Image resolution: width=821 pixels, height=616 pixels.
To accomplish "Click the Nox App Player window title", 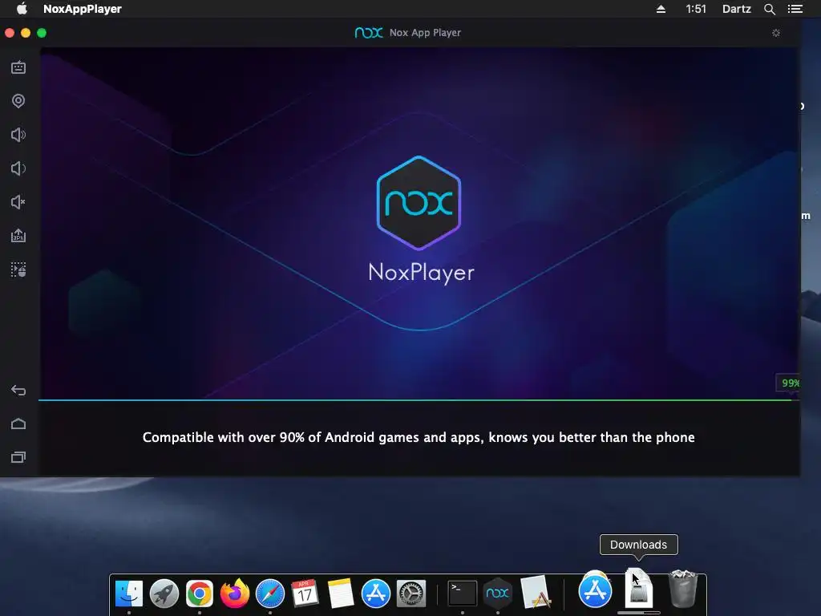I will click(x=425, y=32).
